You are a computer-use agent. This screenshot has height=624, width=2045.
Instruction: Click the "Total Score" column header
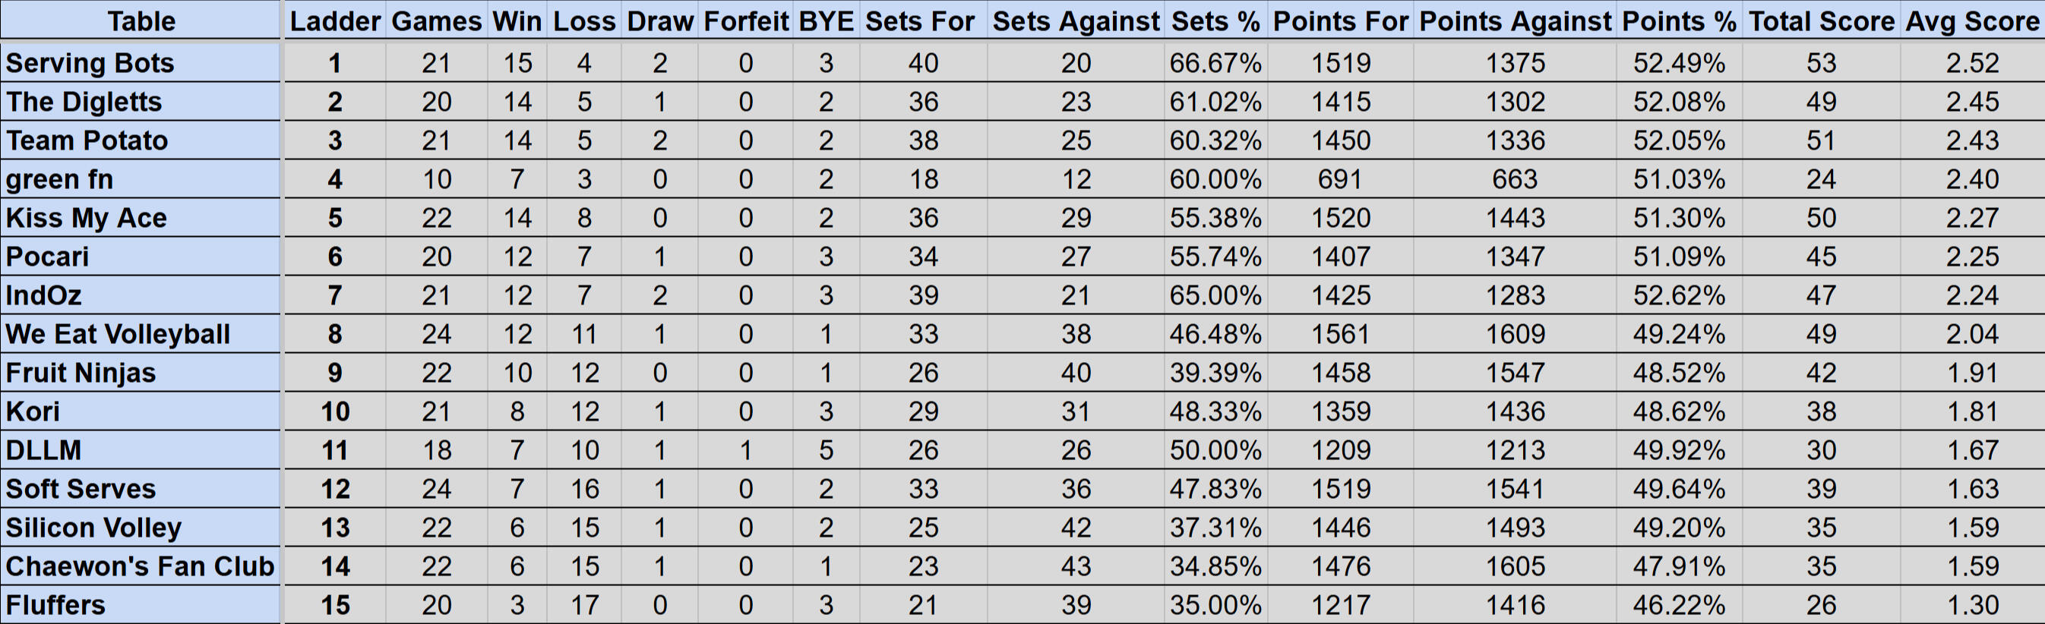(1821, 20)
